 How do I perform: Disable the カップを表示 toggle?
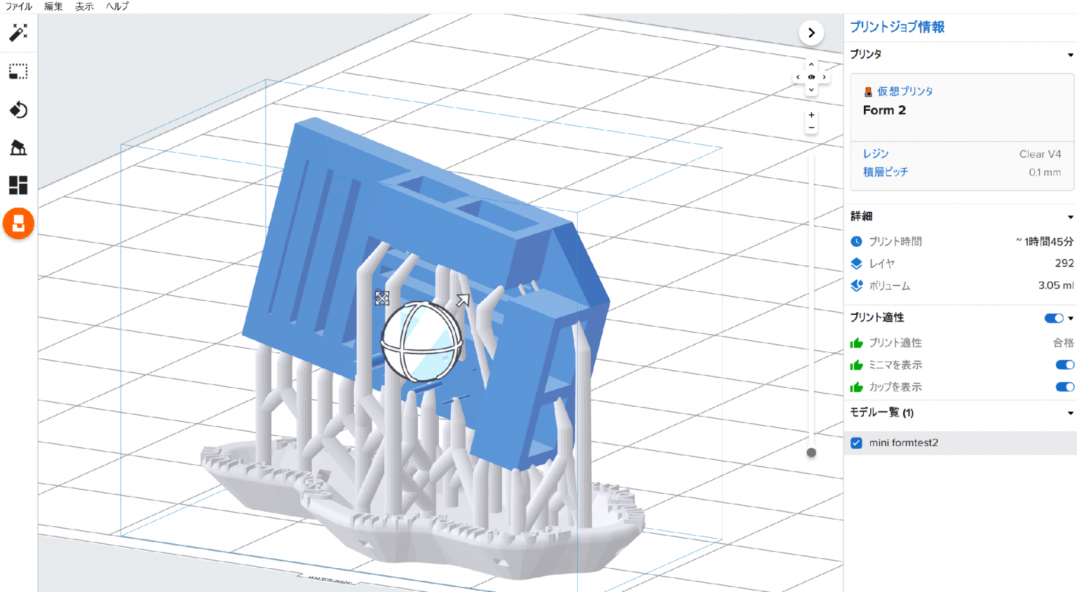[1065, 386]
